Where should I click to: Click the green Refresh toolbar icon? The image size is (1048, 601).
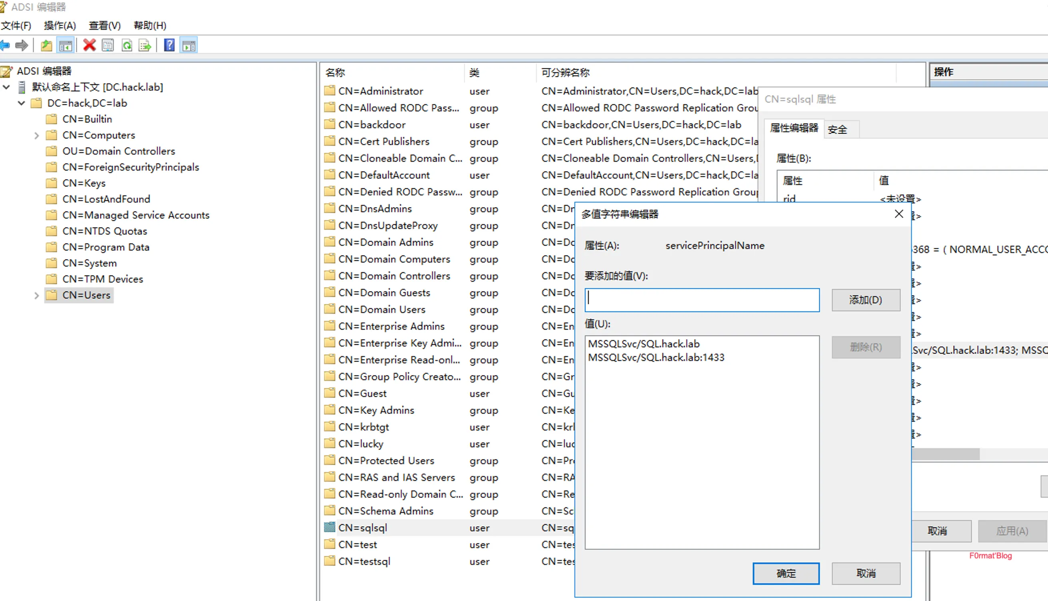[127, 45]
